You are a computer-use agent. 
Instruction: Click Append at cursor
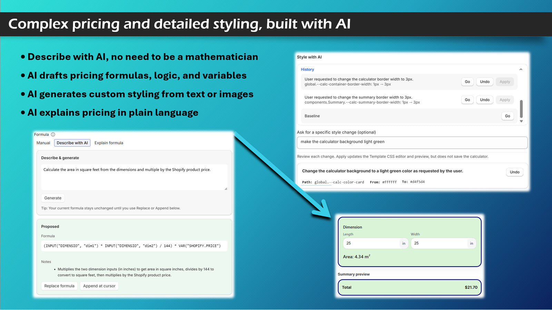(99, 286)
